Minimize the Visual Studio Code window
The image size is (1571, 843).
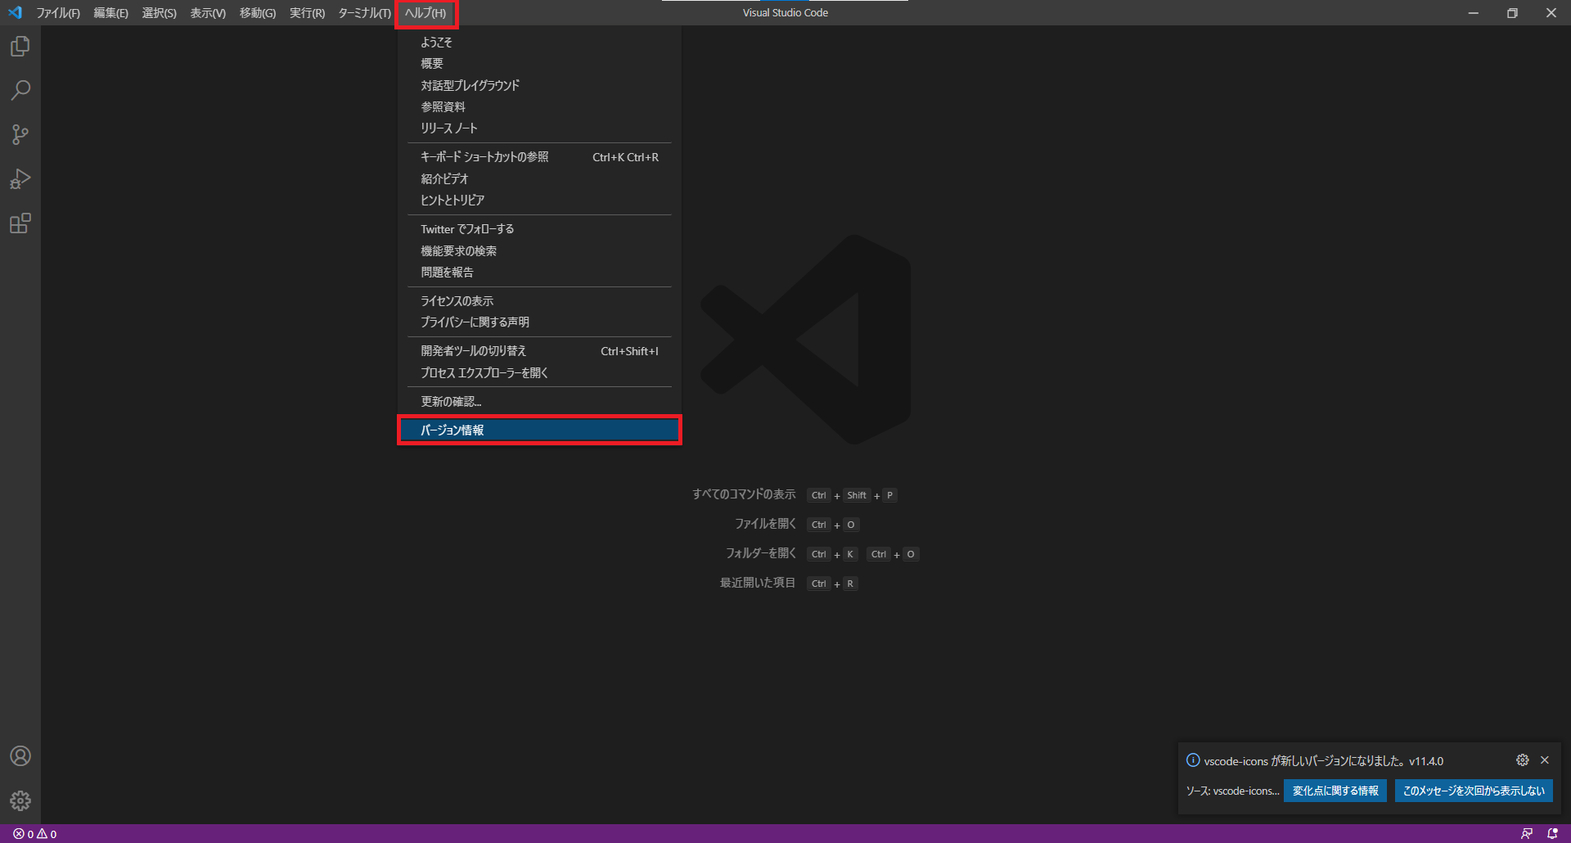pyautogui.click(x=1473, y=13)
